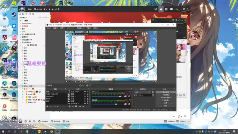Screen dimensions: 238x134
Task: Open Steam from the desktop icon
Action: click(14, 16)
